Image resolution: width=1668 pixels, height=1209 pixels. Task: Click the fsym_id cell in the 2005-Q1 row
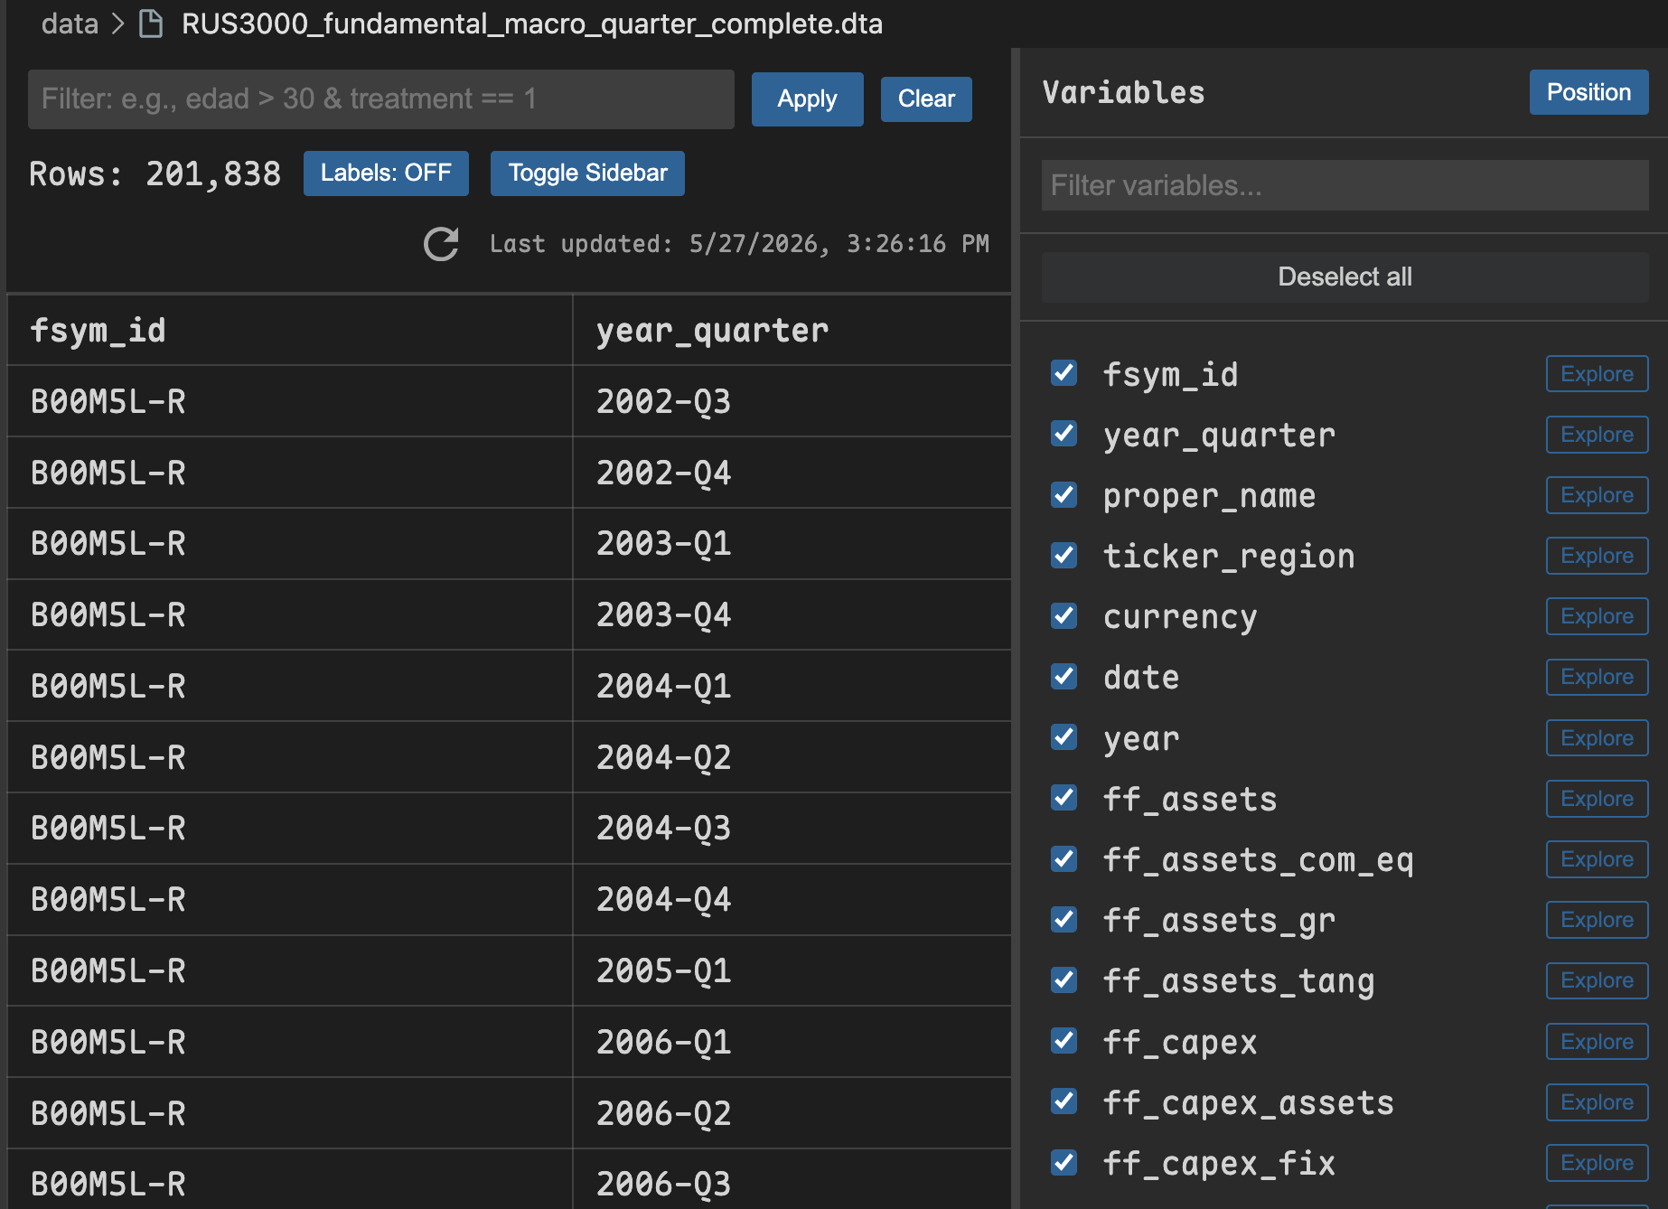point(290,970)
